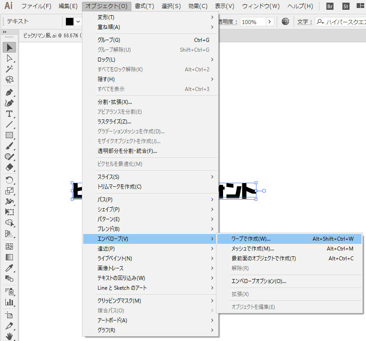Select the Rotate tool
The height and width of the screenshot is (341, 366).
click(9, 180)
